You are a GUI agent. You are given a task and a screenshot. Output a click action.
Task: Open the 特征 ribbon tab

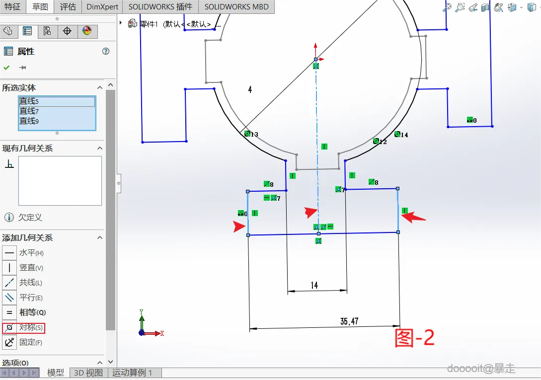pos(13,6)
